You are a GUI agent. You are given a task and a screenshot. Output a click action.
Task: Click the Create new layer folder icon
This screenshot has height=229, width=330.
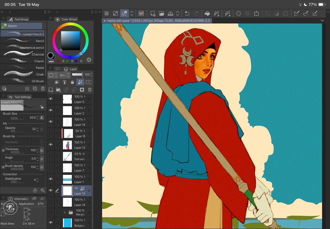point(58,90)
